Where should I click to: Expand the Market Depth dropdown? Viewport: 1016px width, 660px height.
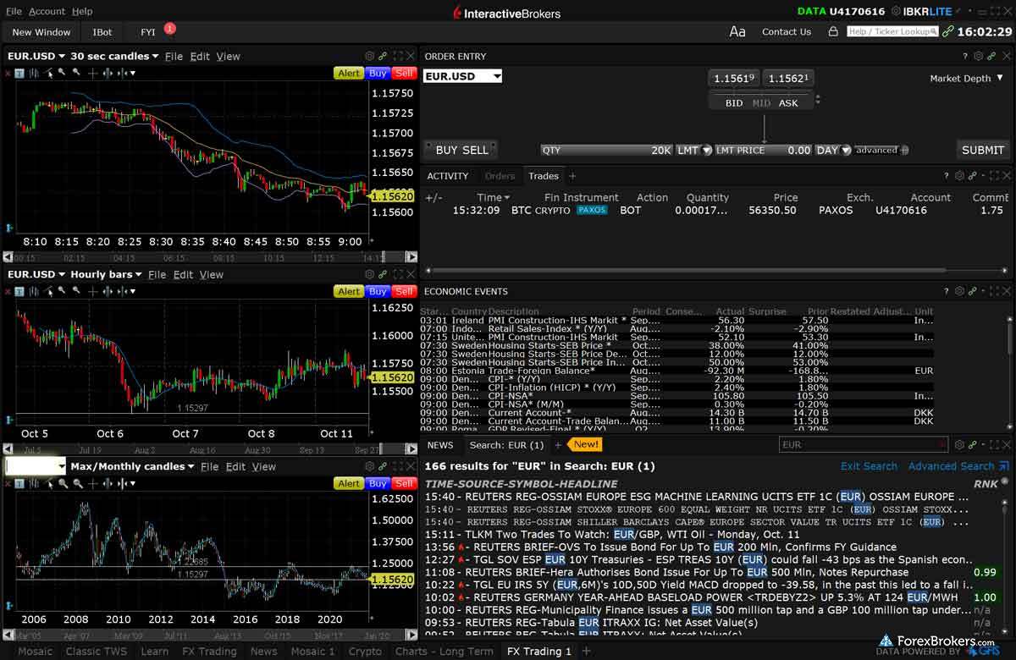[x=965, y=79]
